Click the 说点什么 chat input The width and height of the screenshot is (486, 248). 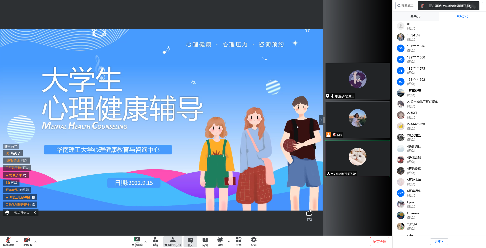[x=22, y=213]
